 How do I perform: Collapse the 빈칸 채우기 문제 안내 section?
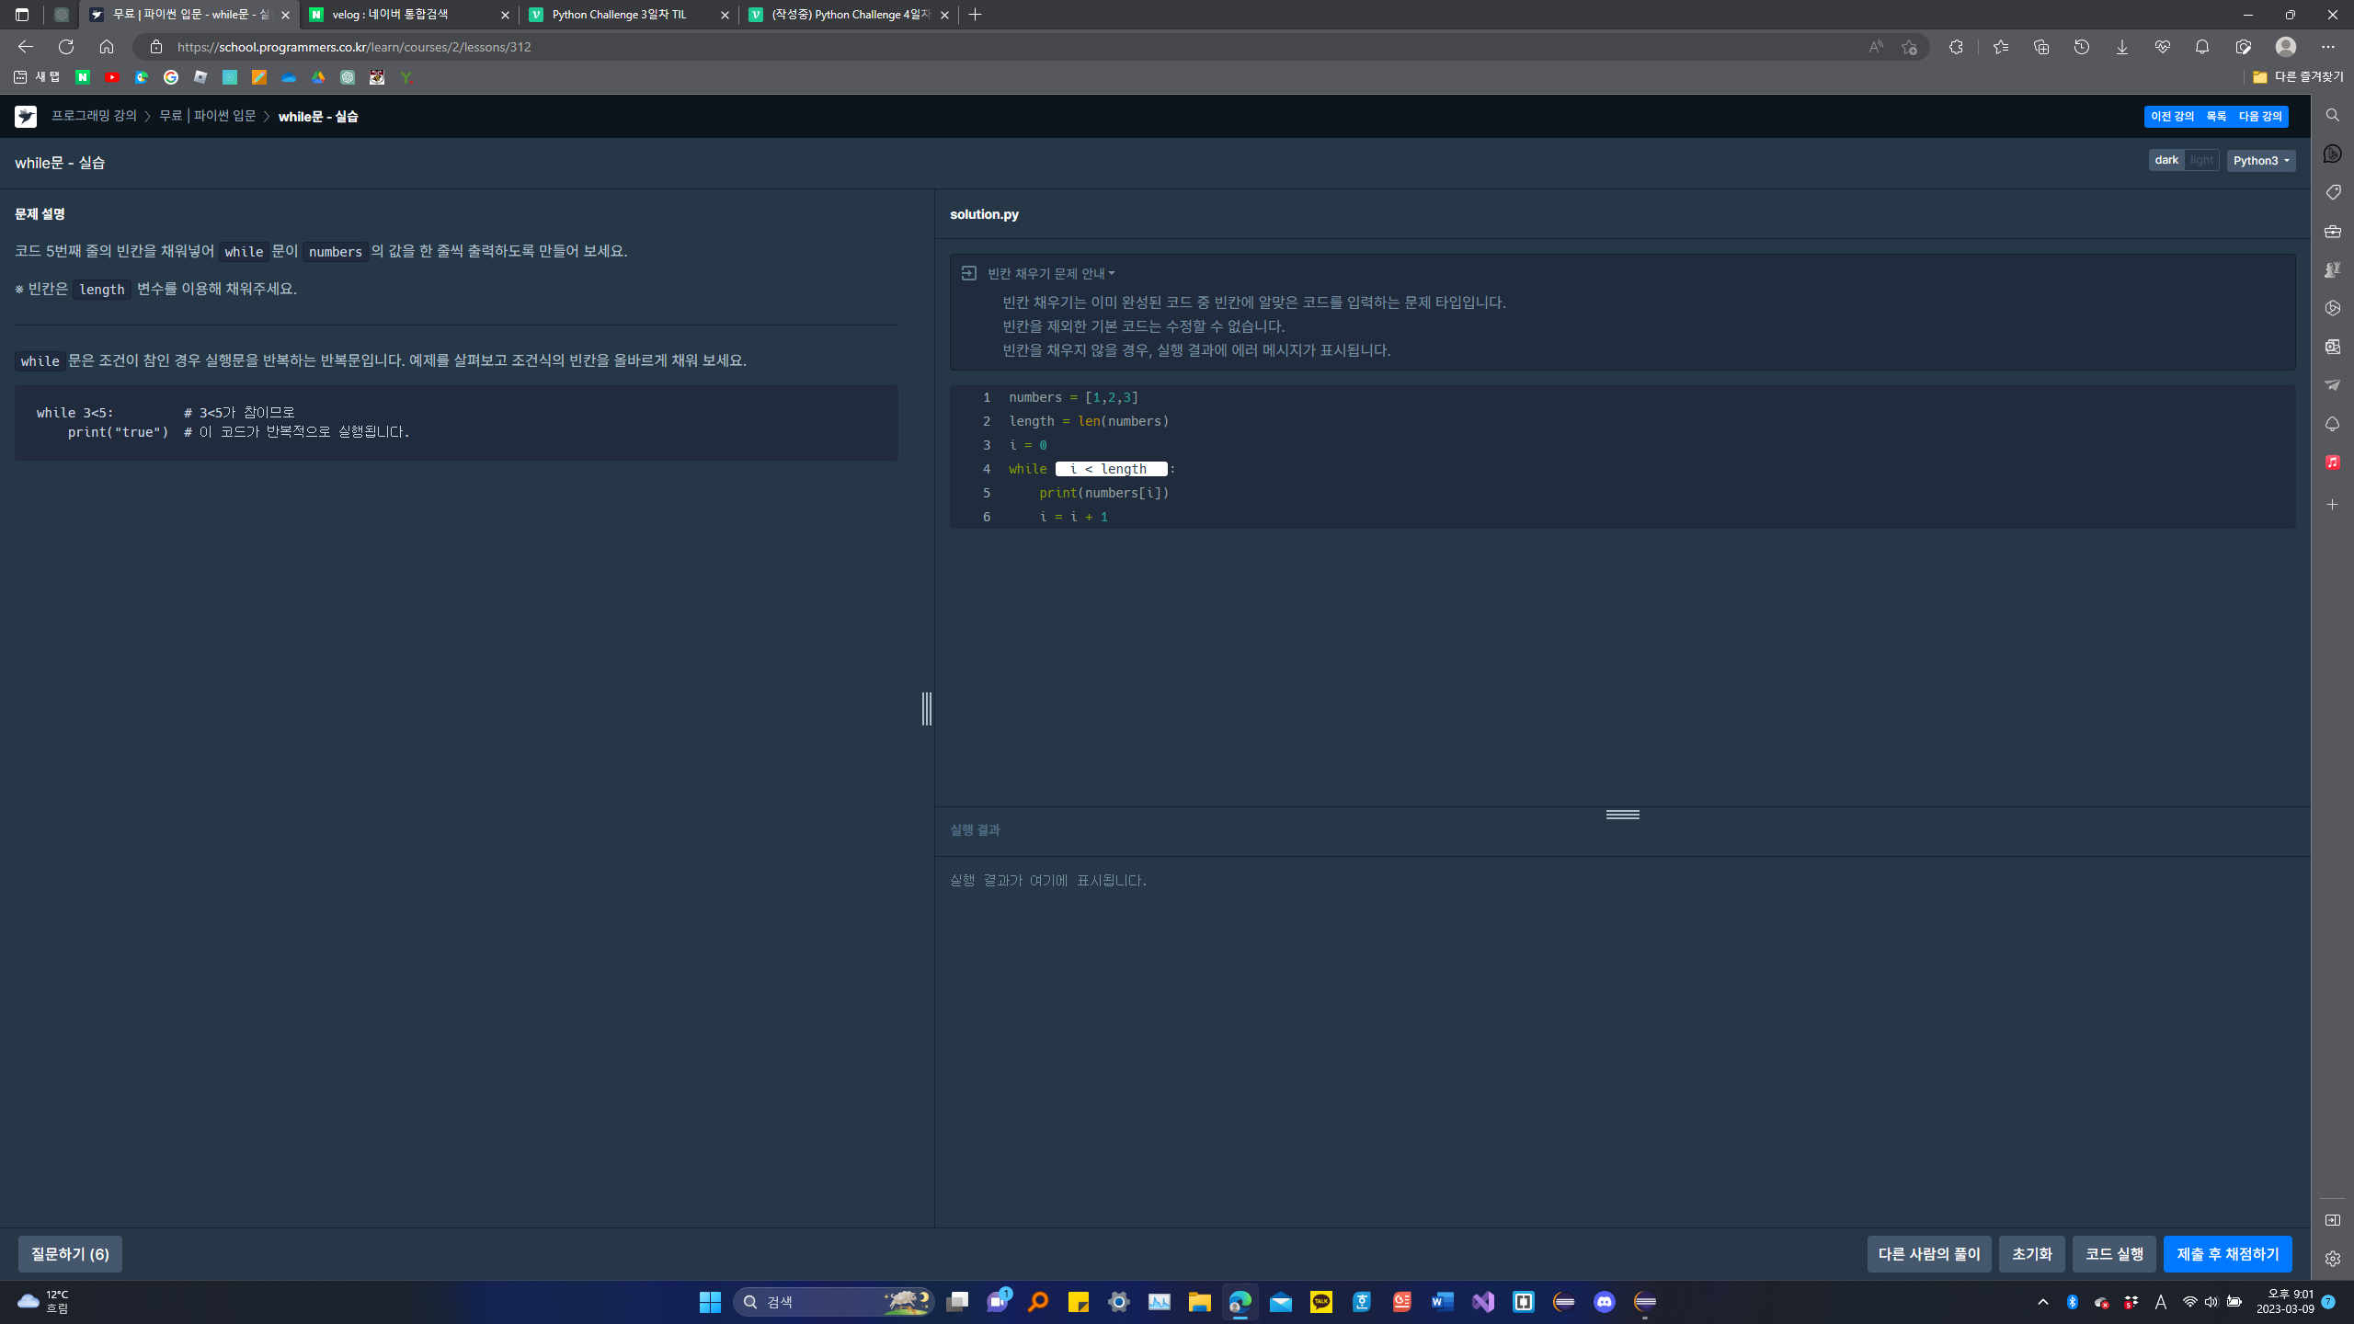tap(1050, 273)
